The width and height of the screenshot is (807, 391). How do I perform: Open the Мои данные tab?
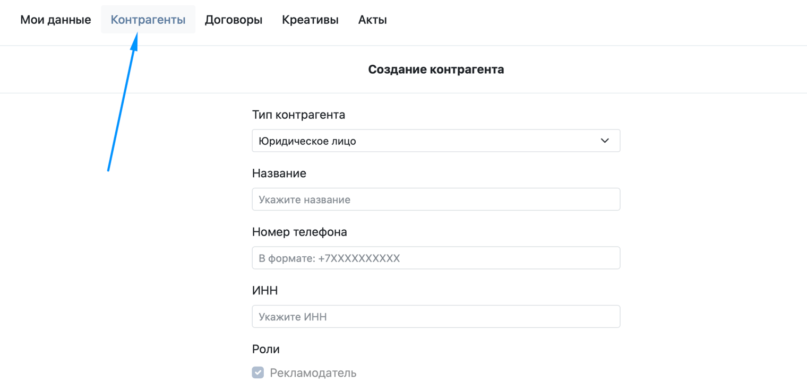click(56, 20)
